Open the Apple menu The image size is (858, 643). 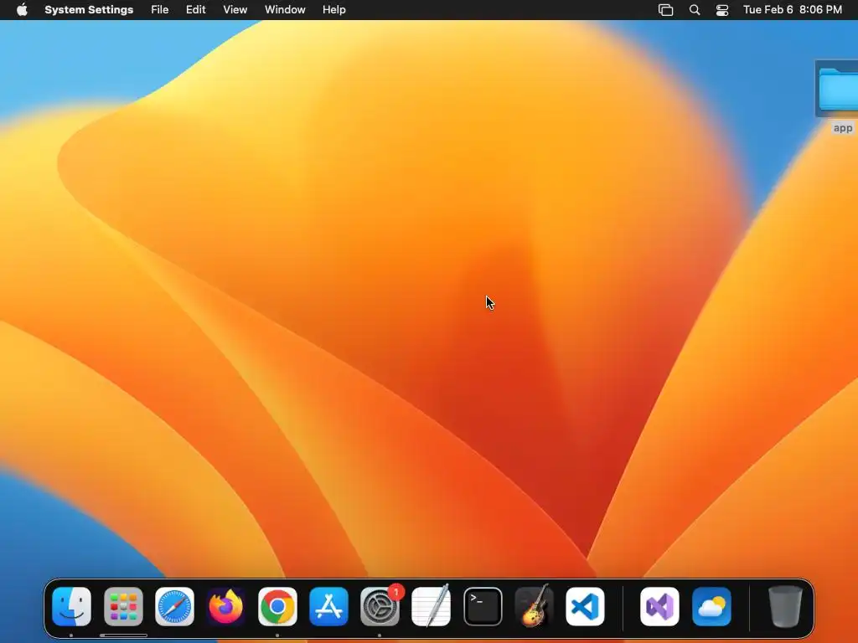(x=22, y=10)
